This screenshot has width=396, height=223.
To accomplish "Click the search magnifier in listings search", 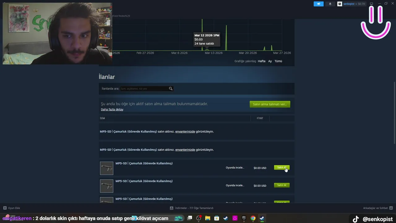I will pos(170,89).
